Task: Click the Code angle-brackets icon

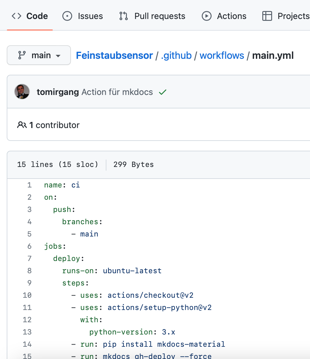Action: pos(17,16)
